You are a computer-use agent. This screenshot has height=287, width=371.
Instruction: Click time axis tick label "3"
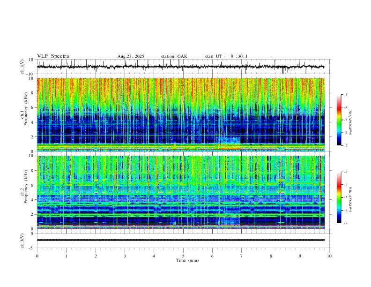coord(125,256)
